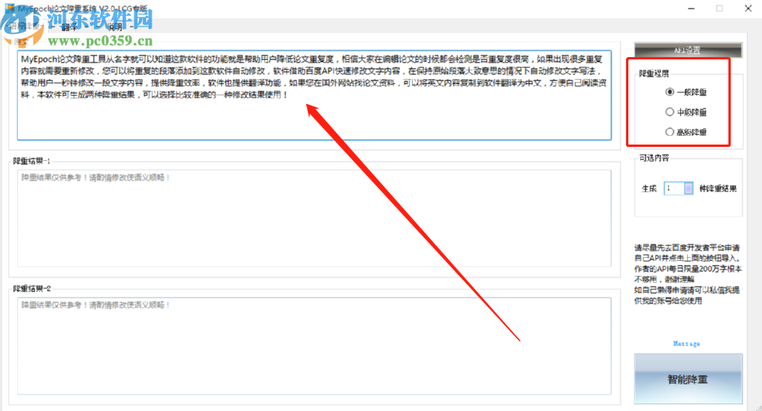Open the 说明 tab
Screen dimensions: 762x411
pyautogui.click(x=115, y=27)
